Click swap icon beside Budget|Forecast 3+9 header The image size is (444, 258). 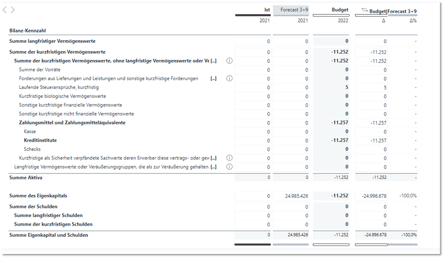pos(365,10)
